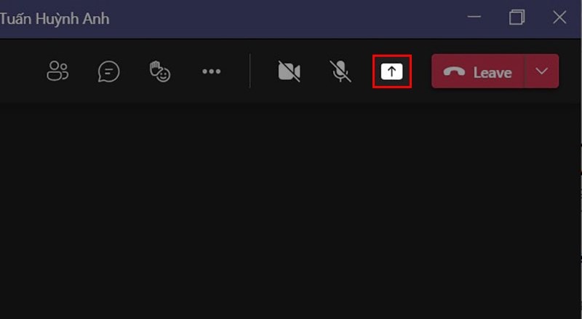
Task: Click the red-highlighted share tray button
Action: 392,71
